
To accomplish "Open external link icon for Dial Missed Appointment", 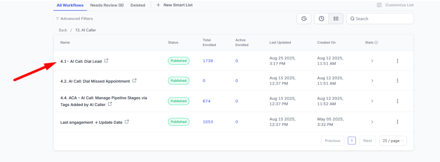I will tap(134, 81).
